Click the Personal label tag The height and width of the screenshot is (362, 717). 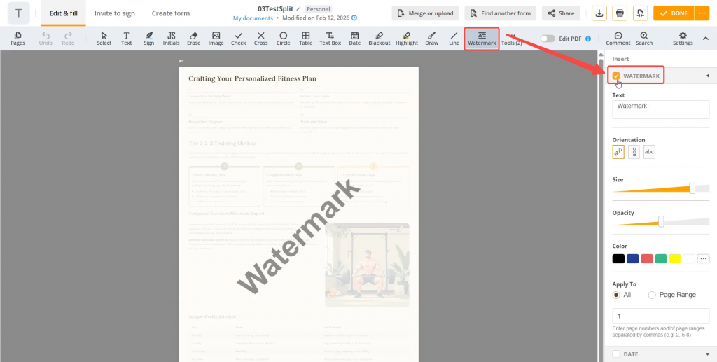[x=319, y=9]
